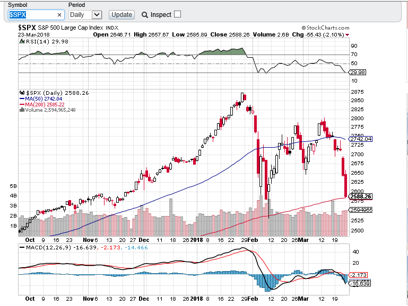The width and height of the screenshot is (408, 306).
Task: Click the -16.639 MACD value label
Action: click(359, 283)
